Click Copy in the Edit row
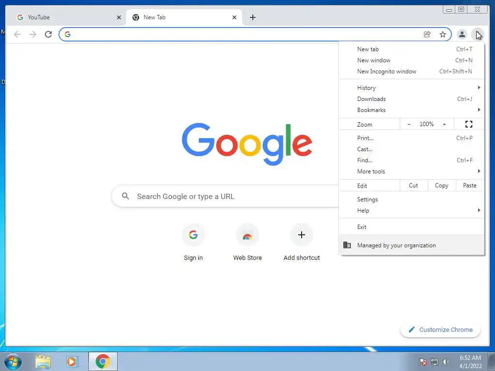The width and height of the screenshot is (495, 371). 442,185
